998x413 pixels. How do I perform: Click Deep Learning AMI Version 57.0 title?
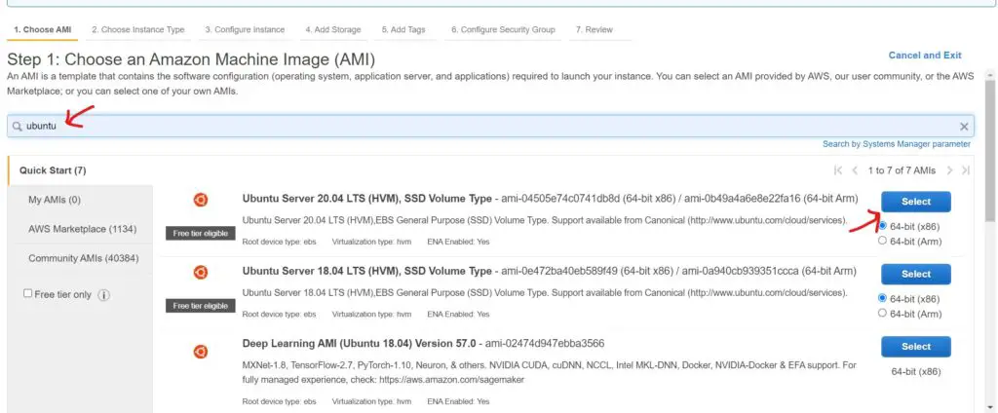359,344
